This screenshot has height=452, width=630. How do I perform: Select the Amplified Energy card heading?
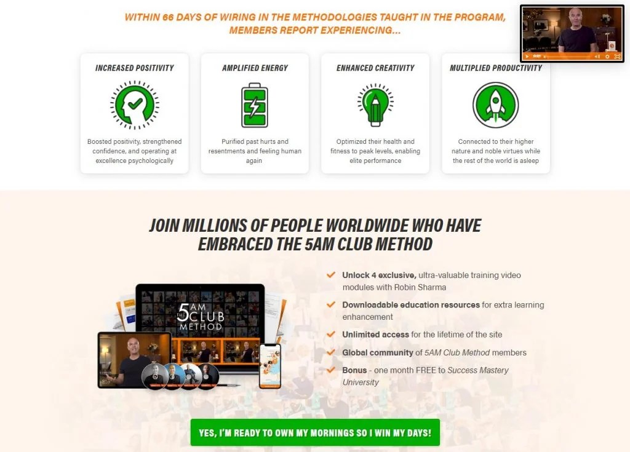(255, 68)
